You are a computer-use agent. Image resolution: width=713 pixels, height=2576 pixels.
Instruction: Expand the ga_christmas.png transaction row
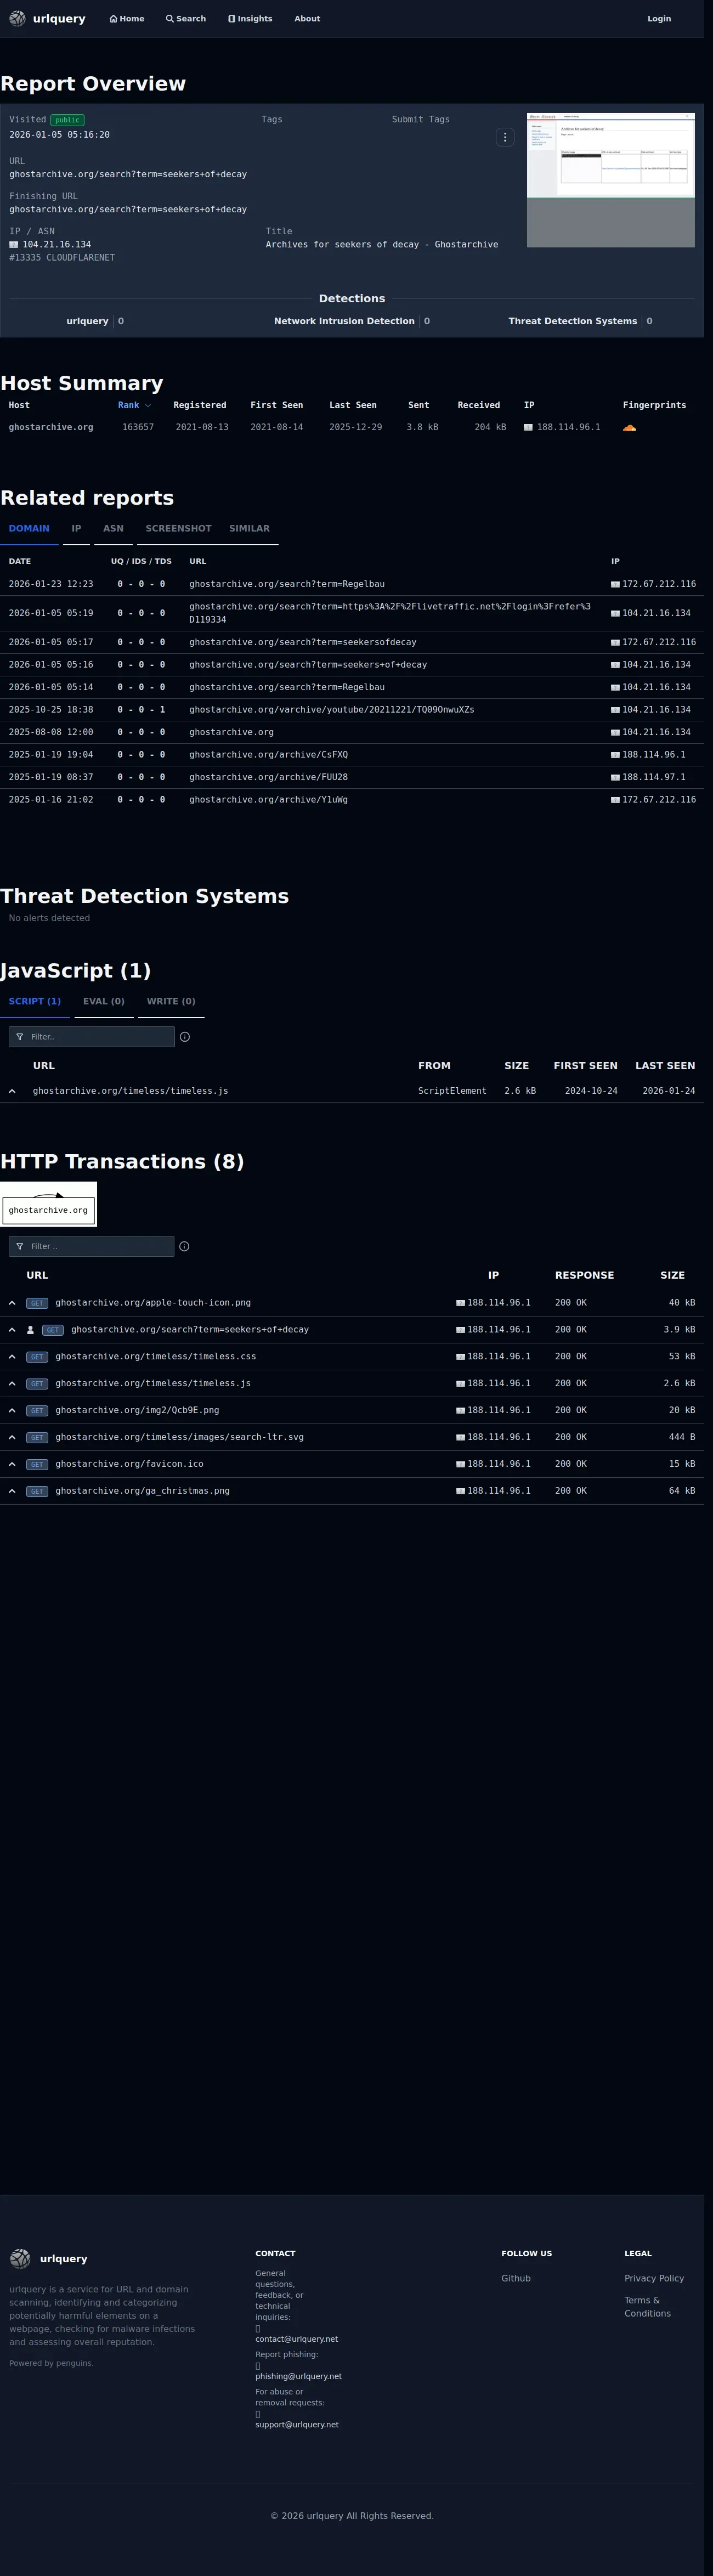[x=12, y=1491]
